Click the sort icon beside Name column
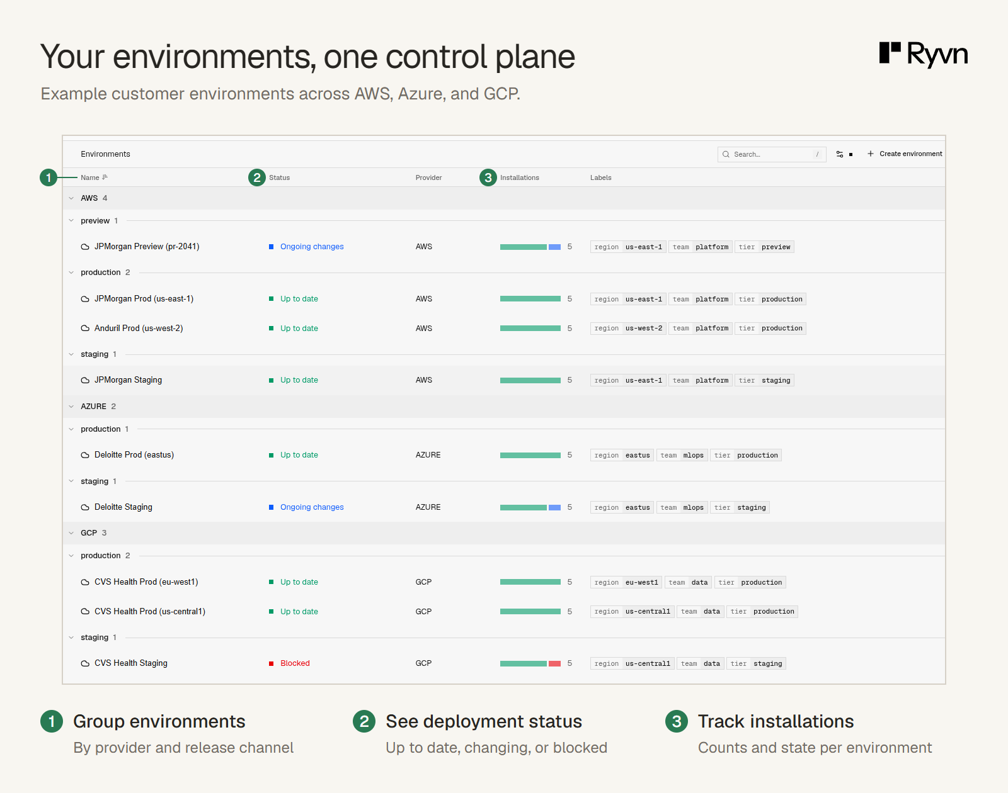Screen dimensions: 1008x793 coord(105,177)
